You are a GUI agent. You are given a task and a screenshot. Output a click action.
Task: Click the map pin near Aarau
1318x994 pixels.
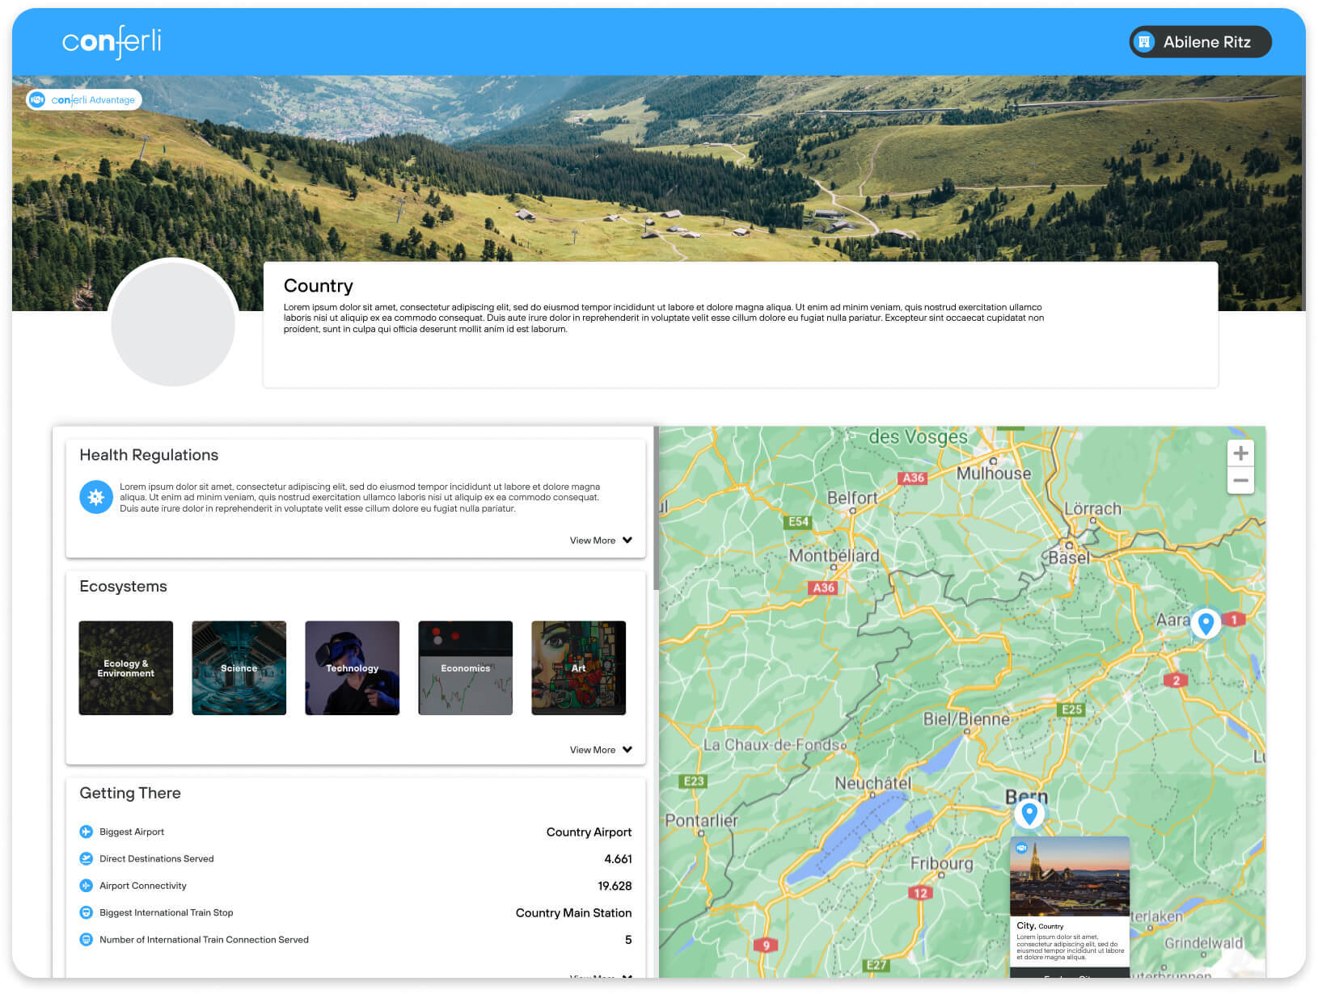(1206, 623)
